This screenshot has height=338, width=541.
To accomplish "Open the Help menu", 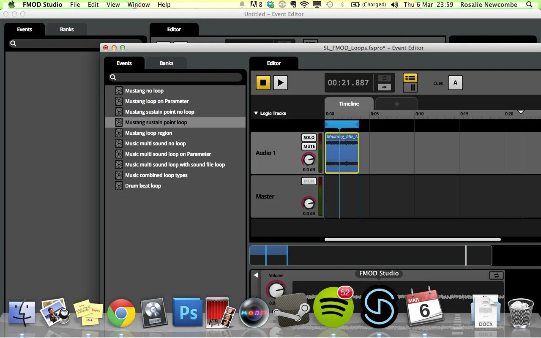I will [x=164, y=5].
